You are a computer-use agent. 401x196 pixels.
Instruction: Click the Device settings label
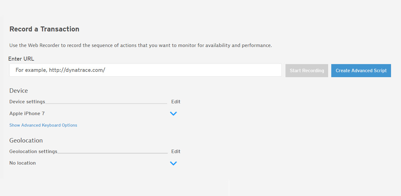(x=27, y=102)
